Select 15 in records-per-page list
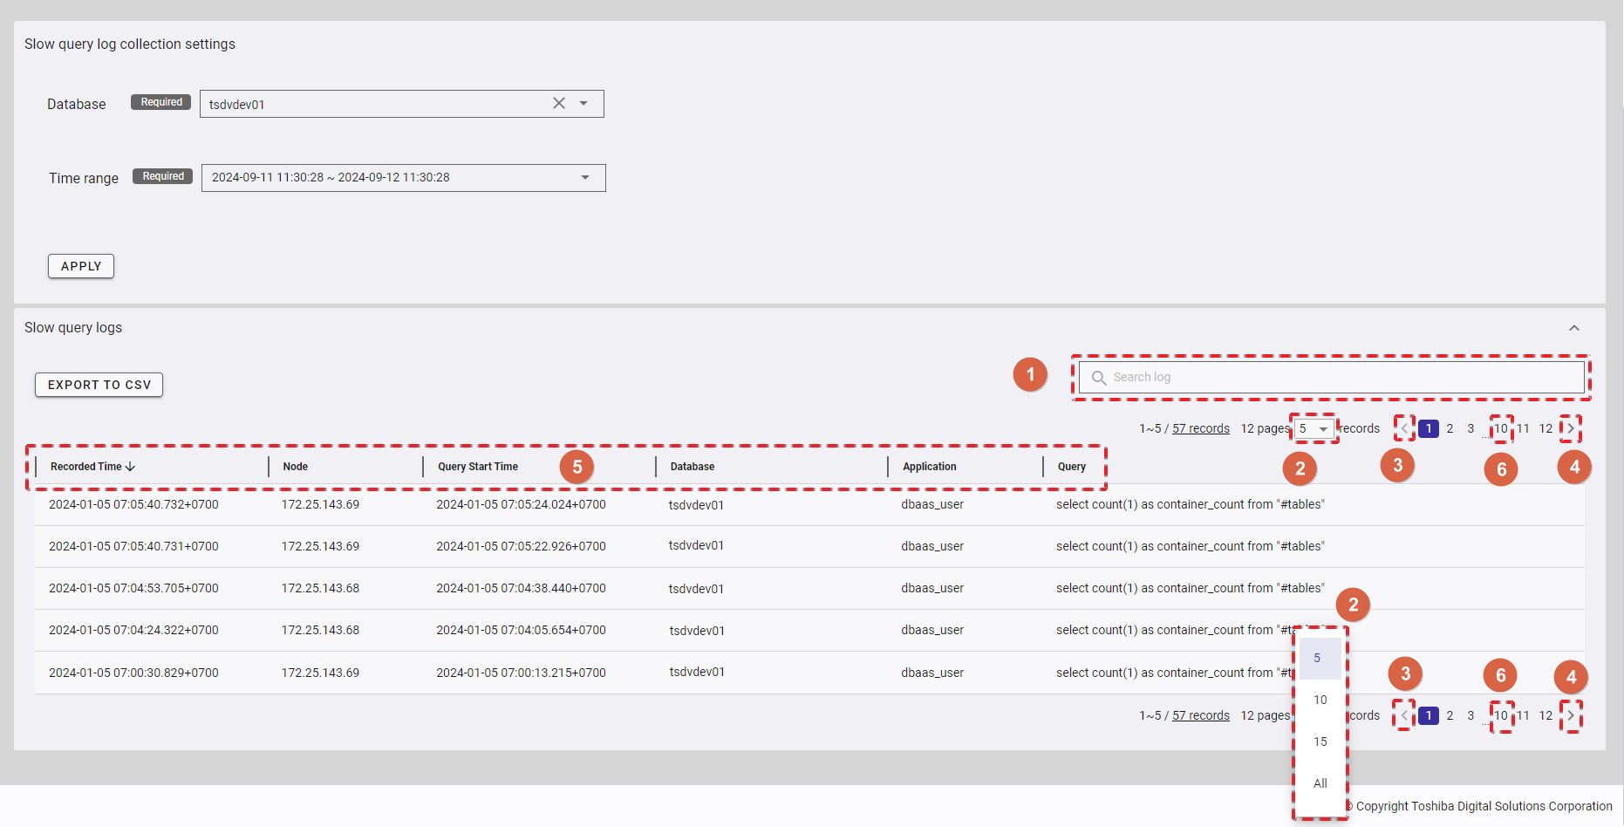 click(x=1320, y=742)
